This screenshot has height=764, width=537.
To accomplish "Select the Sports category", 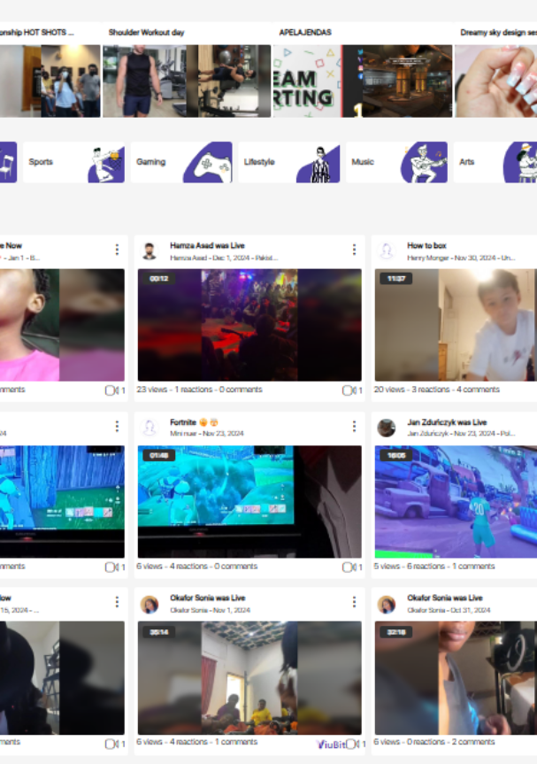I will 73,162.
